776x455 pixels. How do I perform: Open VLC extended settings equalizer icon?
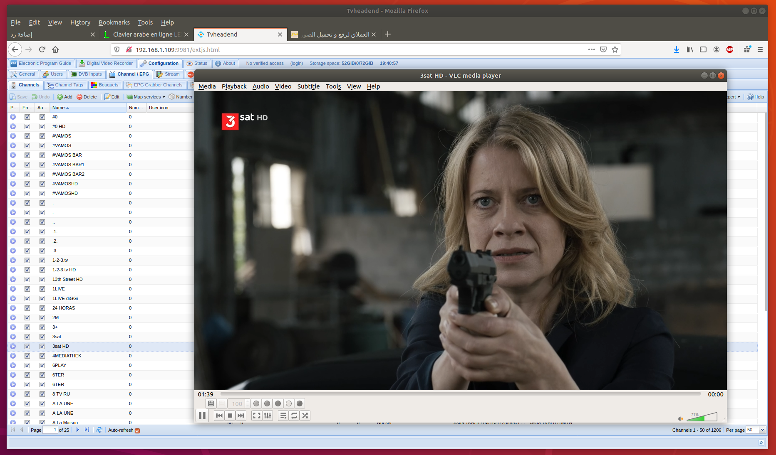click(268, 415)
